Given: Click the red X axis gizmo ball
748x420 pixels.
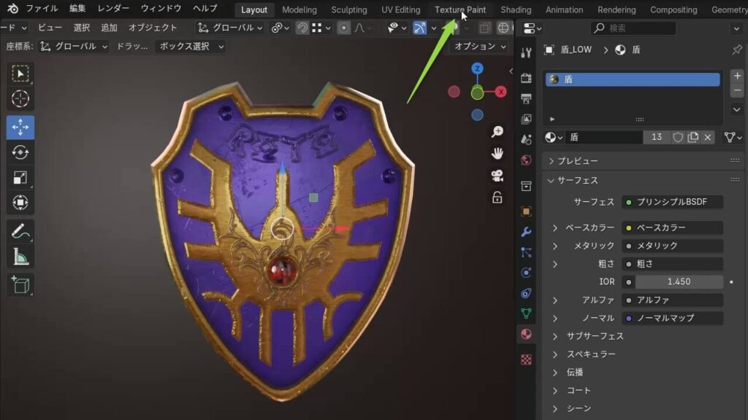Looking at the screenshot, I should [500, 92].
